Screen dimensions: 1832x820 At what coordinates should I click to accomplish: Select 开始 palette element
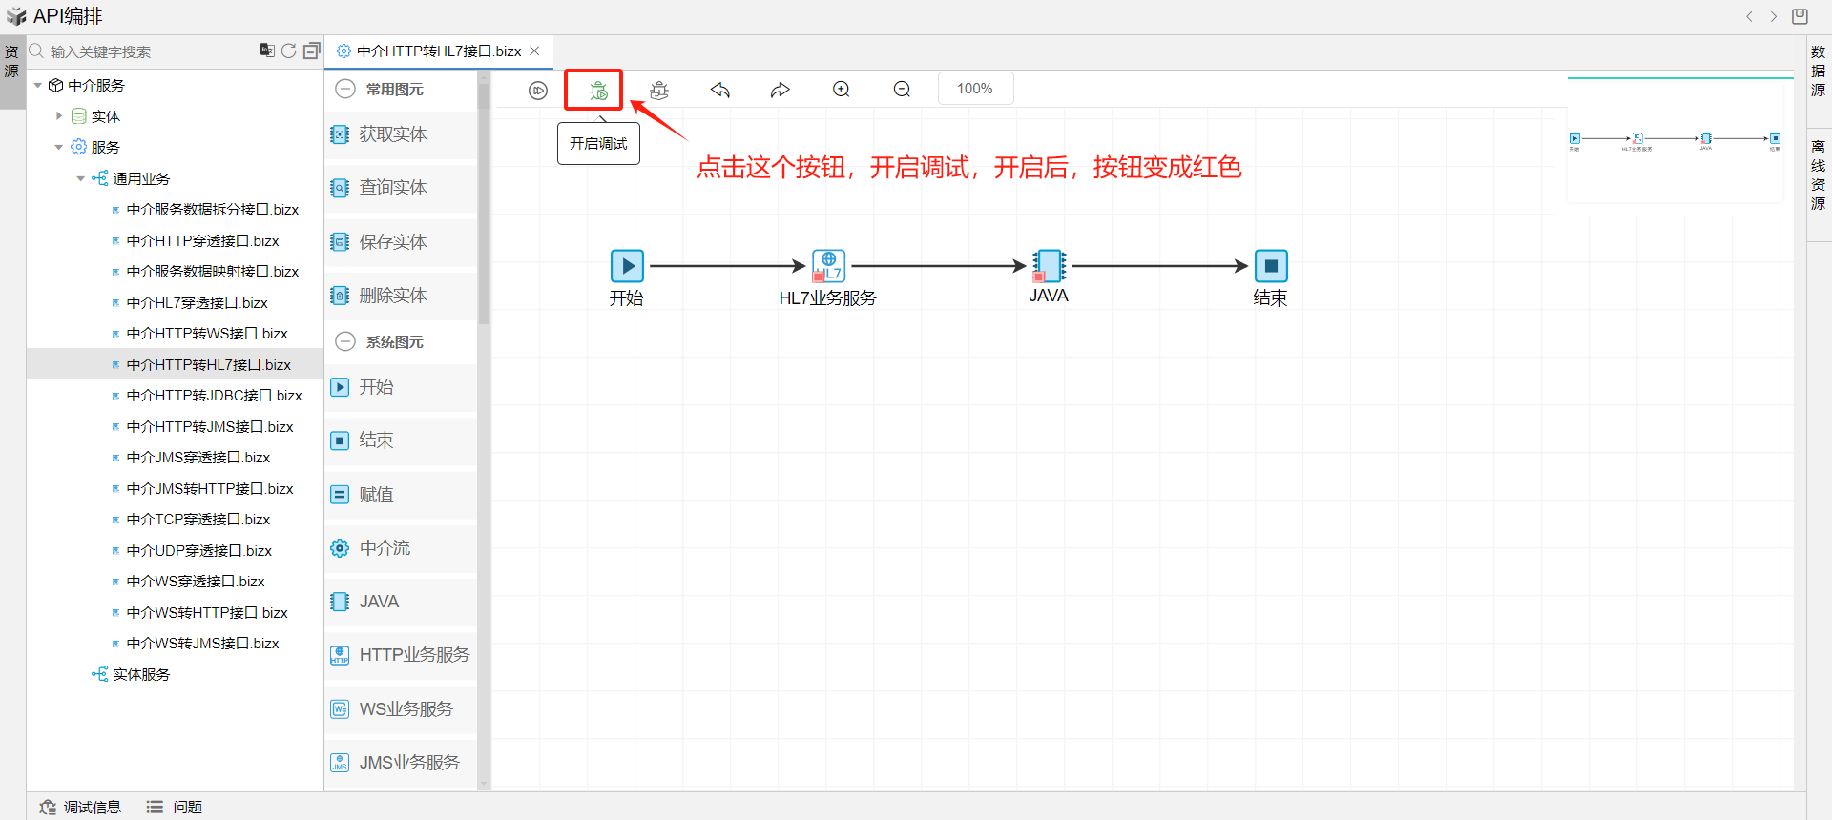pos(401,387)
